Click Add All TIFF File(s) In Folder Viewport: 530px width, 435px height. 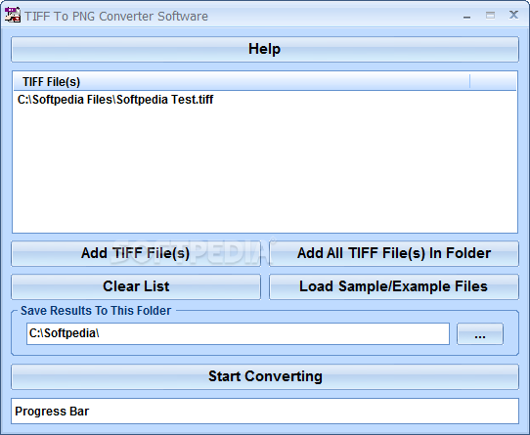click(394, 253)
